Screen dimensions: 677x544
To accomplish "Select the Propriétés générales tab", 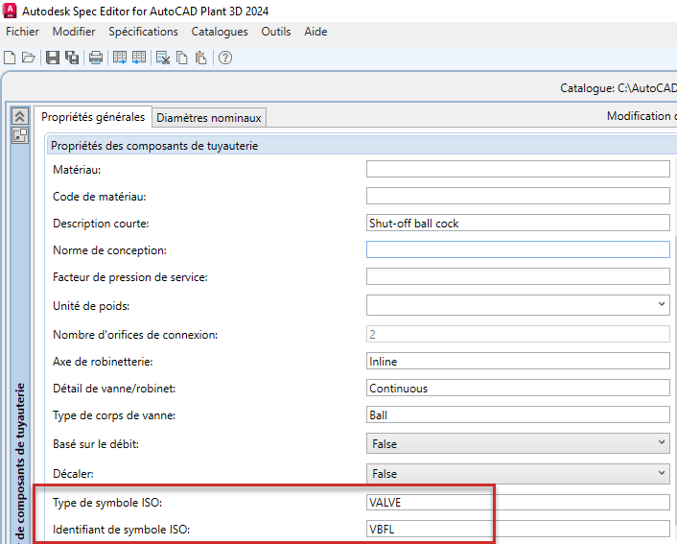I will [93, 117].
